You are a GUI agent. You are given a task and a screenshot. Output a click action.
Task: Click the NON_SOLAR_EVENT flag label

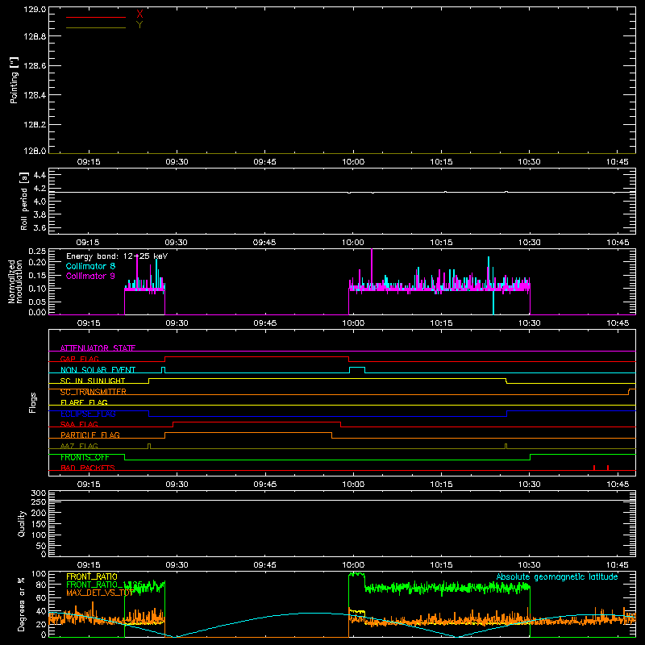[x=98, y=370]
